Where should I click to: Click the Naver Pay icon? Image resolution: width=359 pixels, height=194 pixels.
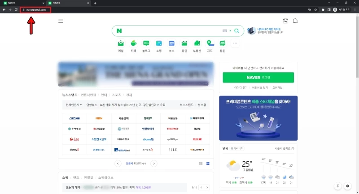285,21
